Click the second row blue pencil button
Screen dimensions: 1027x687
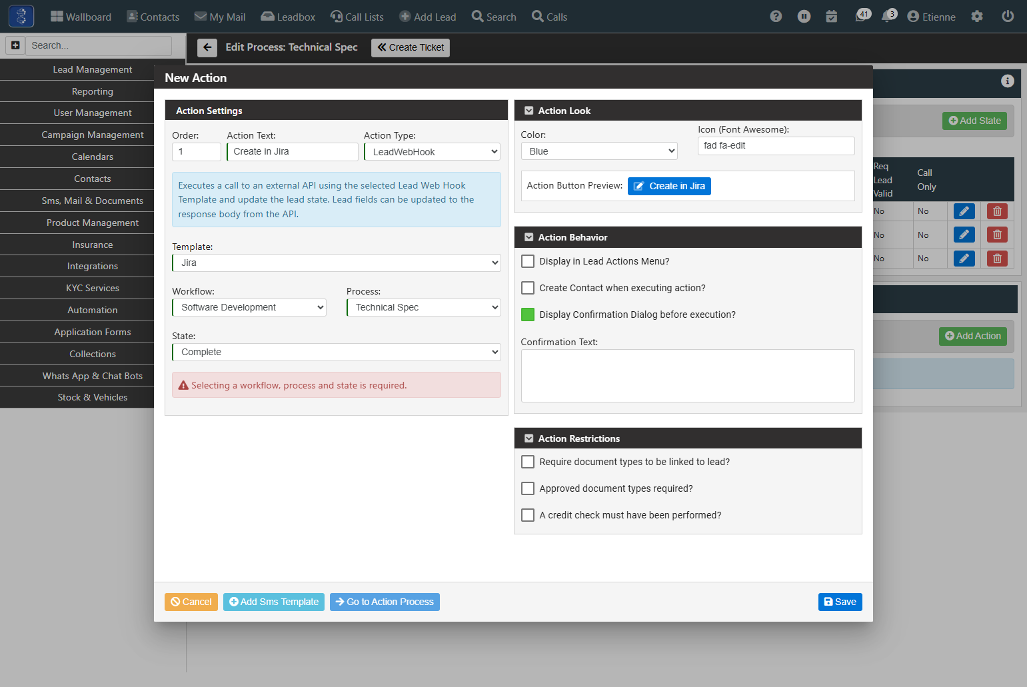click(964, 235)
